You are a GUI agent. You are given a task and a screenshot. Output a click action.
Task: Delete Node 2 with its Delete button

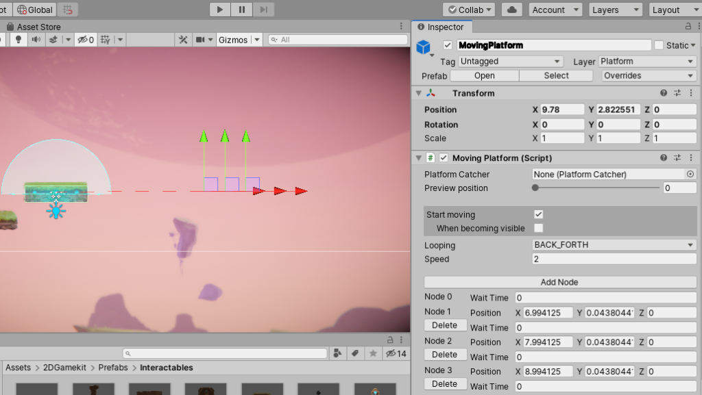point(444,355)
